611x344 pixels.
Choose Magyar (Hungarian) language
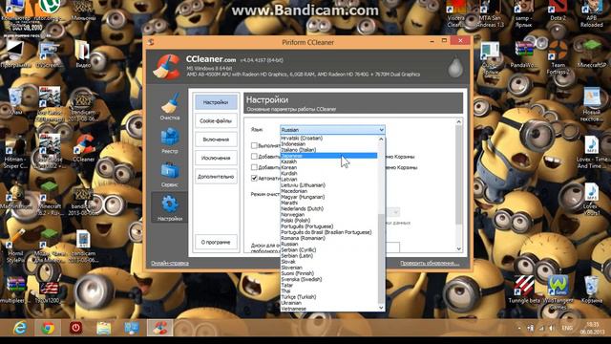(328, 197)
